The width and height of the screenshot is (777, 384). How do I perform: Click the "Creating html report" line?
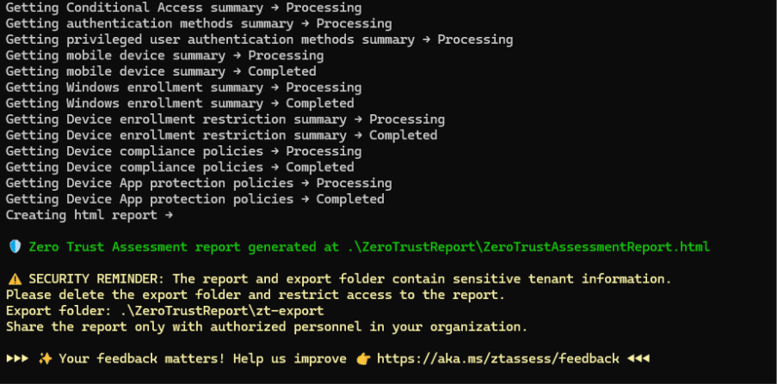pos(82,215)
